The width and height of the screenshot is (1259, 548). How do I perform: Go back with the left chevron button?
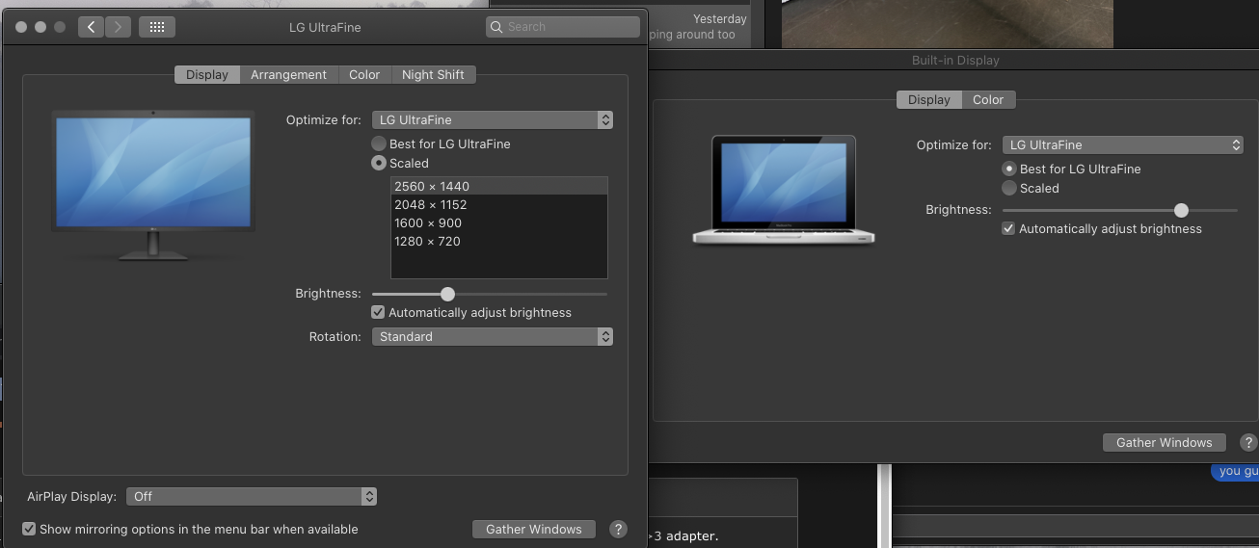[91, 27]
